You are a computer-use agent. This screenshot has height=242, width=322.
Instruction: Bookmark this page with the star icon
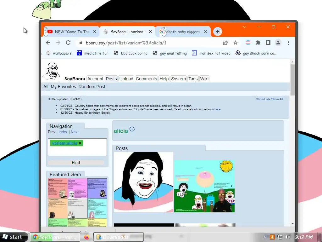[235, 43]
